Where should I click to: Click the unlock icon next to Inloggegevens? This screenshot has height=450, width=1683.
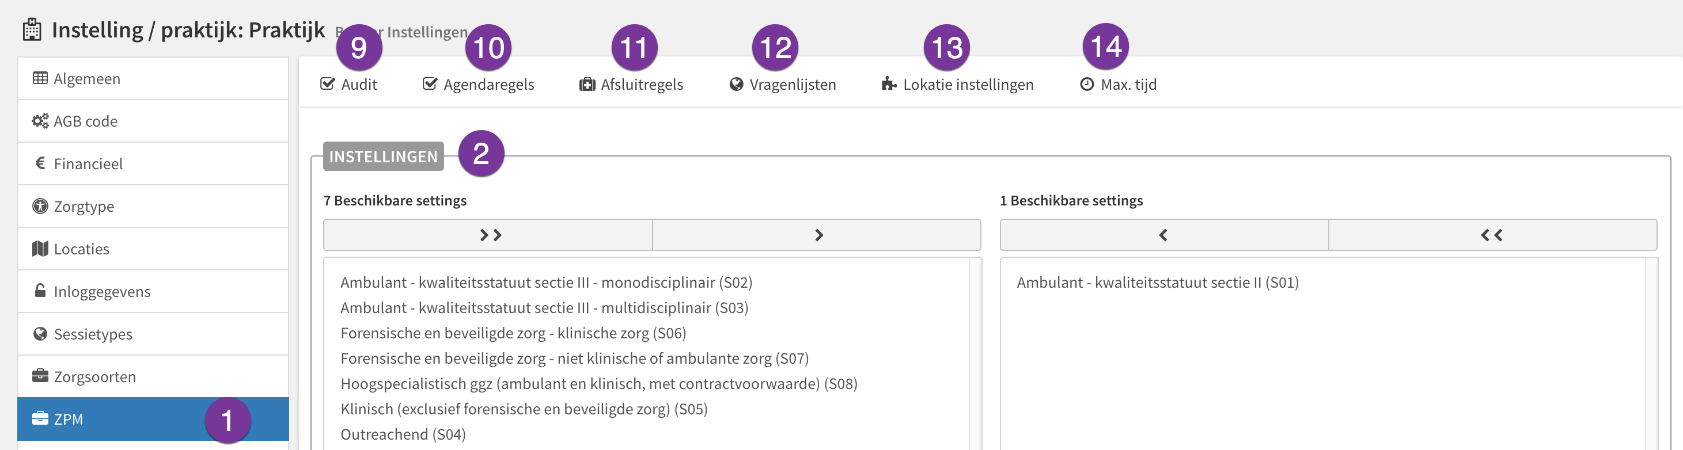tap(40, 291)
